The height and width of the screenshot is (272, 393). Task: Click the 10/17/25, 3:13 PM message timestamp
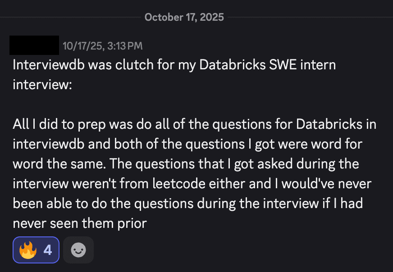(x=103, y=46)
